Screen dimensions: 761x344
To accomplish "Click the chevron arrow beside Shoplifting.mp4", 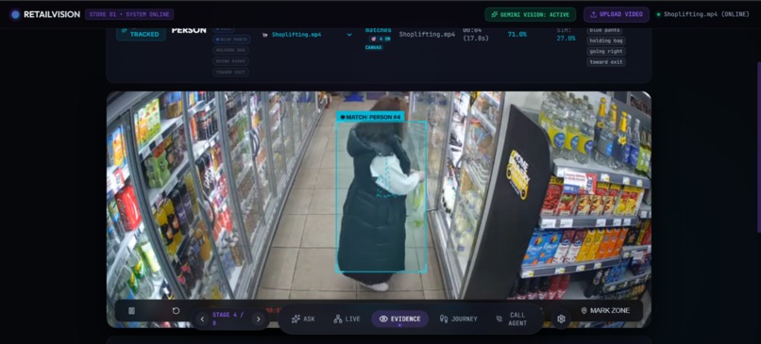I will click(349, 34).
